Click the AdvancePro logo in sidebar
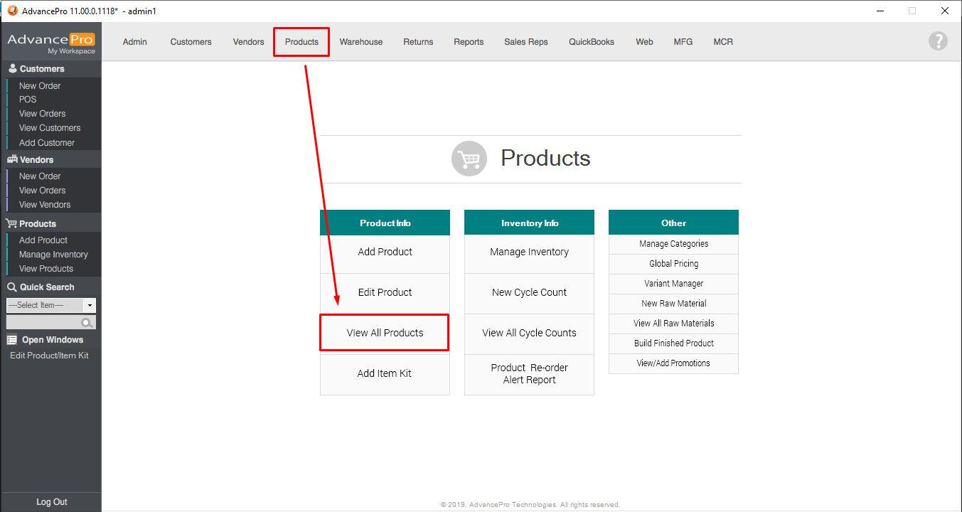Screen dimensions: 962x512 [x=50, y=42]
